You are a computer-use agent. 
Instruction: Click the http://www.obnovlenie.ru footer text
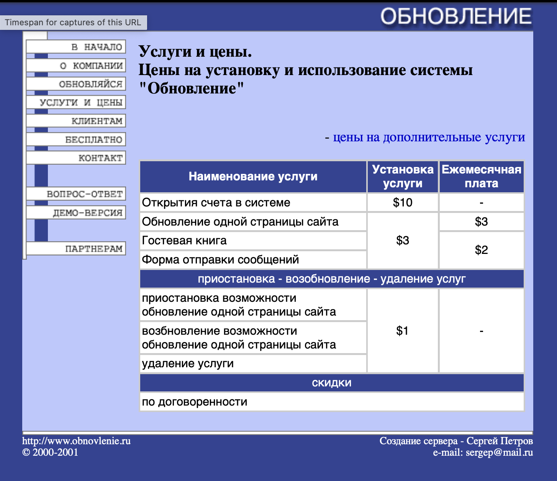click(x=76, y=441)
